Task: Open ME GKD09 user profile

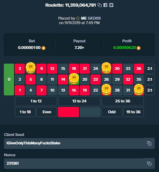Action: (91, 18)
